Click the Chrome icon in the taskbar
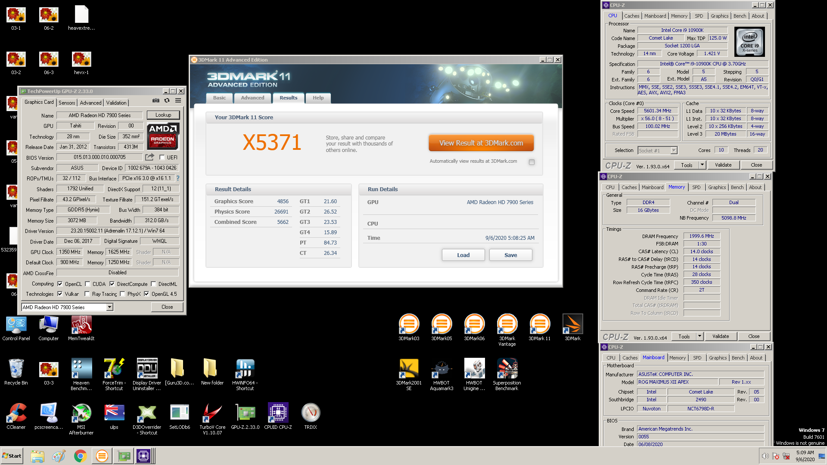827x465 pixels. pos(80,456)
